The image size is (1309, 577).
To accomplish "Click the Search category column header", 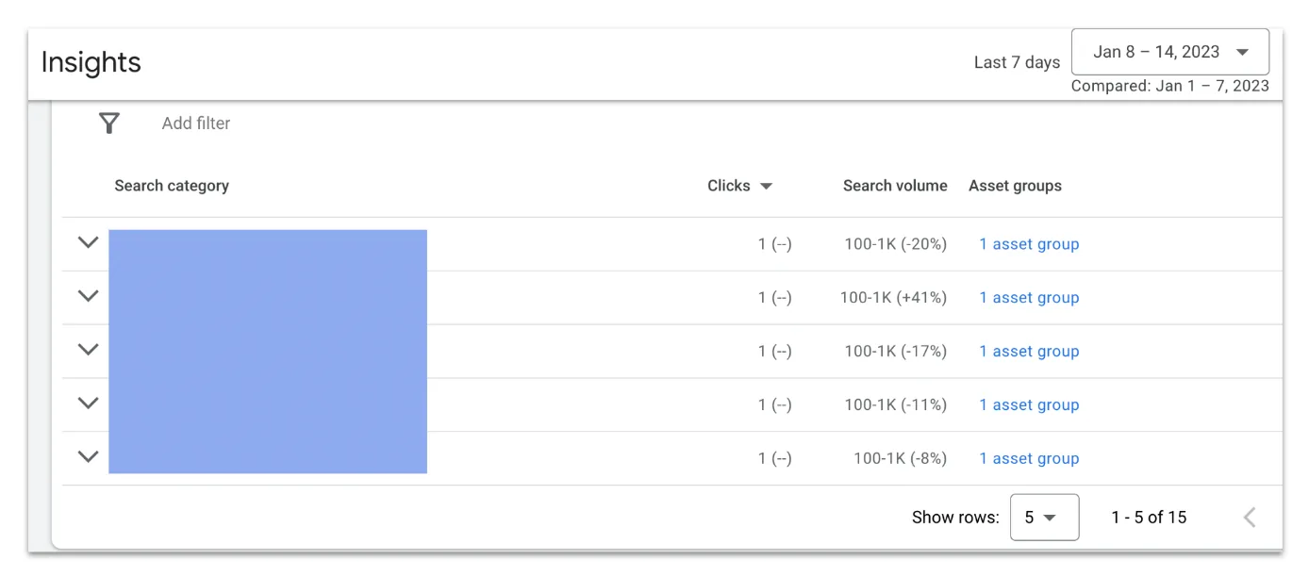I will (x=172, y=186).
